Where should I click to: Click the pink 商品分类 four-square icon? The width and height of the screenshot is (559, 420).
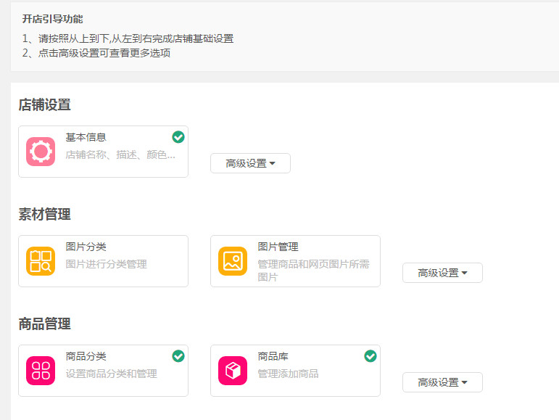tap(41, 371)
